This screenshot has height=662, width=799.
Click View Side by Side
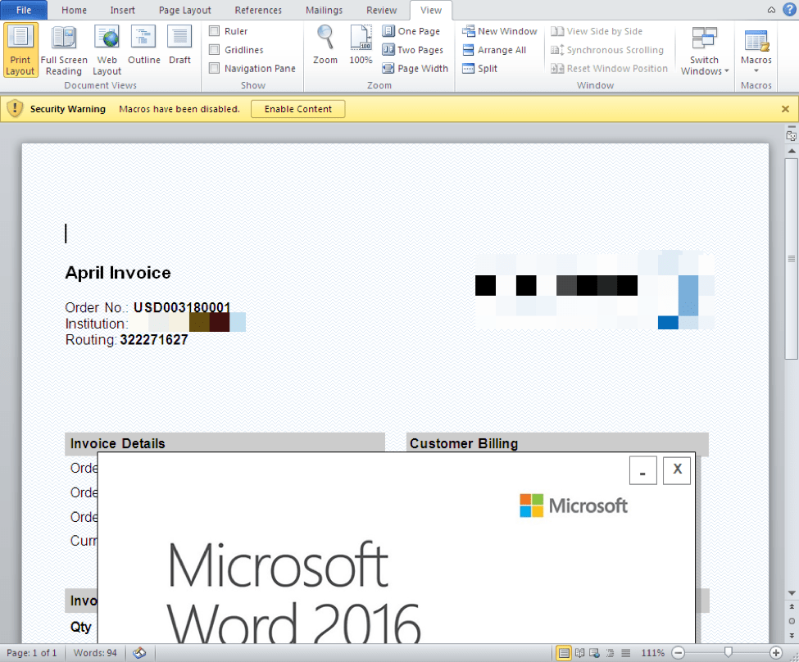[597, 31]
